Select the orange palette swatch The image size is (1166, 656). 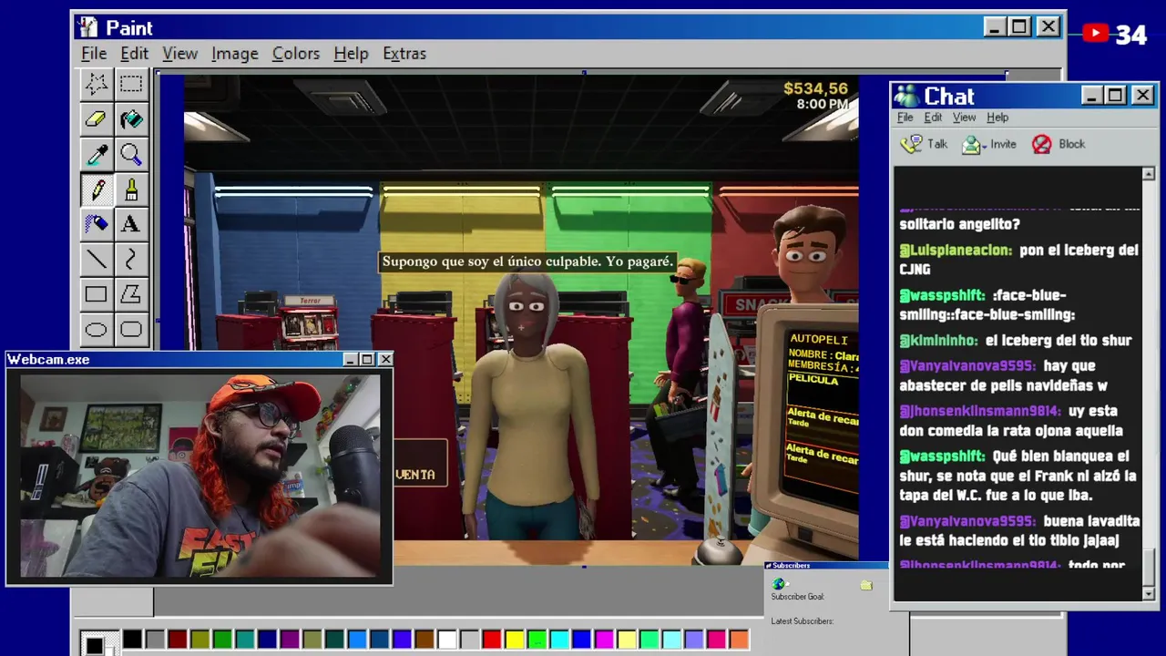pos(739,640)
